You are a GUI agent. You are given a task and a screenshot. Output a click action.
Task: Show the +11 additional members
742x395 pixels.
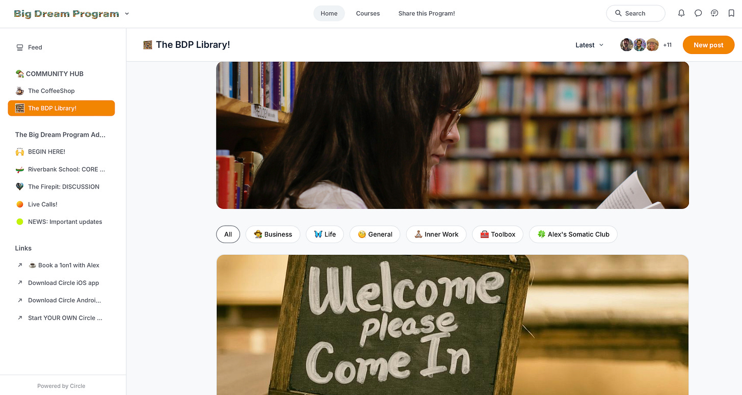pyautogui.click(x=667, y=45)
